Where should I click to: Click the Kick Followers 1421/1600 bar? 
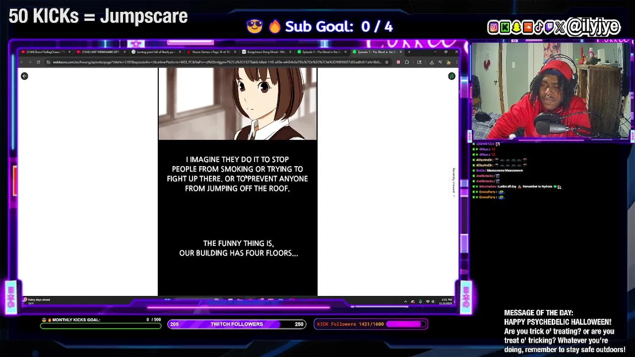(371, 324)
